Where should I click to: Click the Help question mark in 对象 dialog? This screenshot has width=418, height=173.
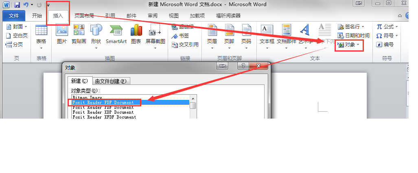[243, 66]
